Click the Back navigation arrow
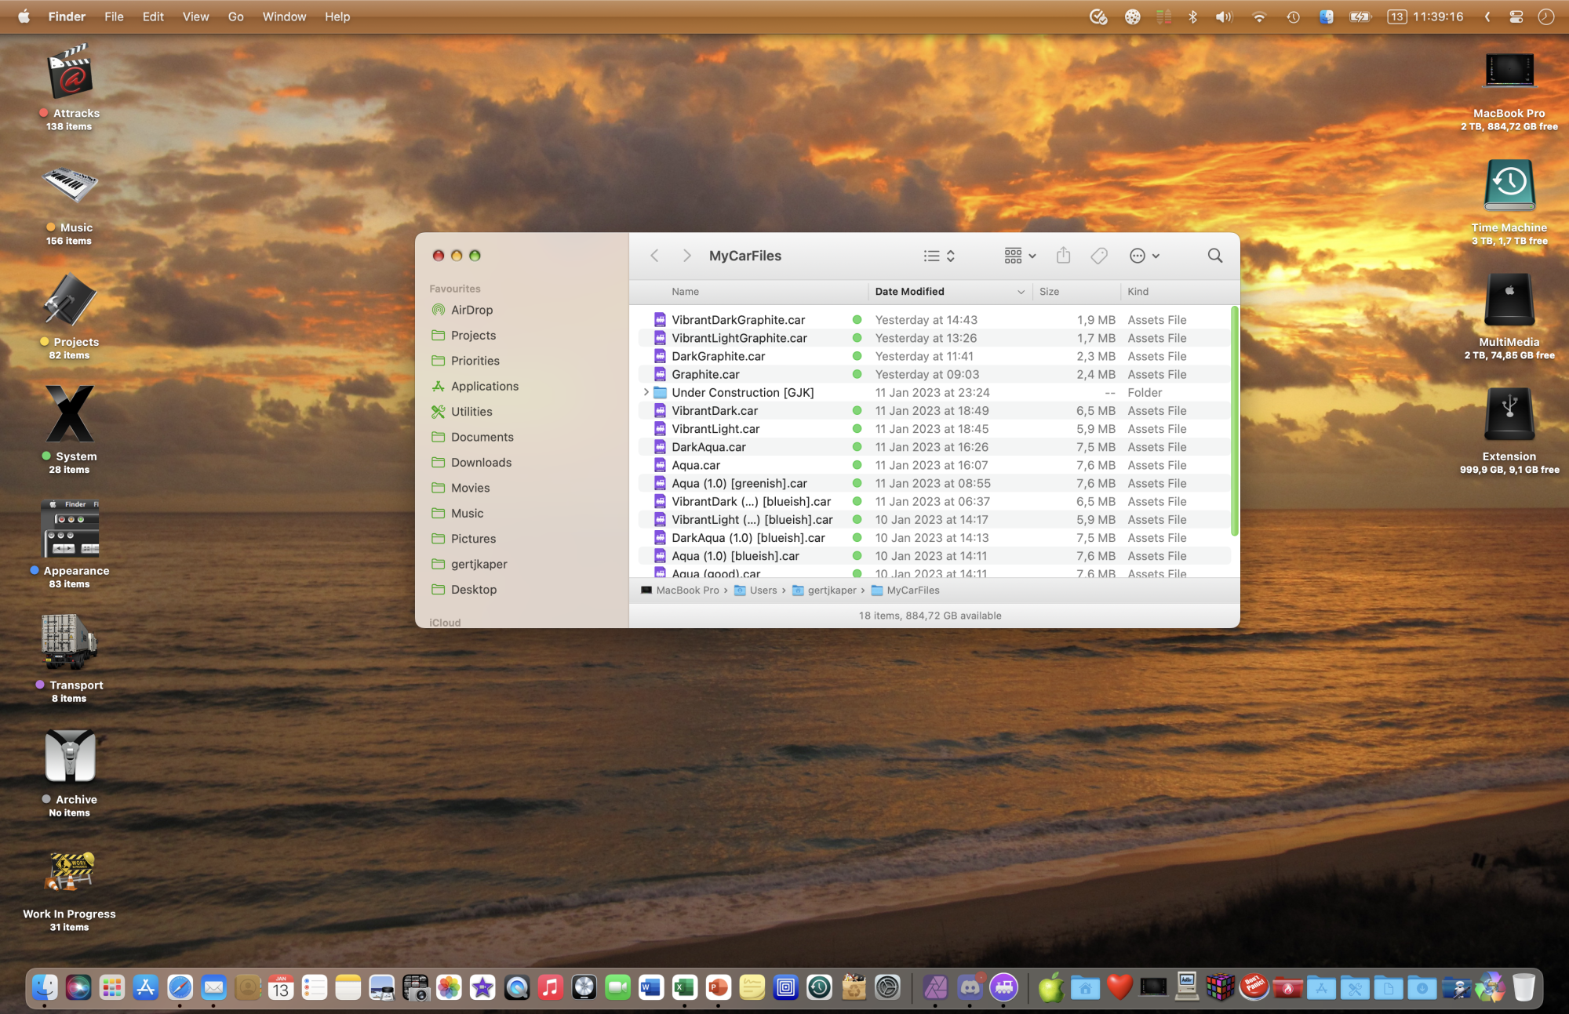The width and height of the screenshot is (1569, 1014). click(654, 256)
